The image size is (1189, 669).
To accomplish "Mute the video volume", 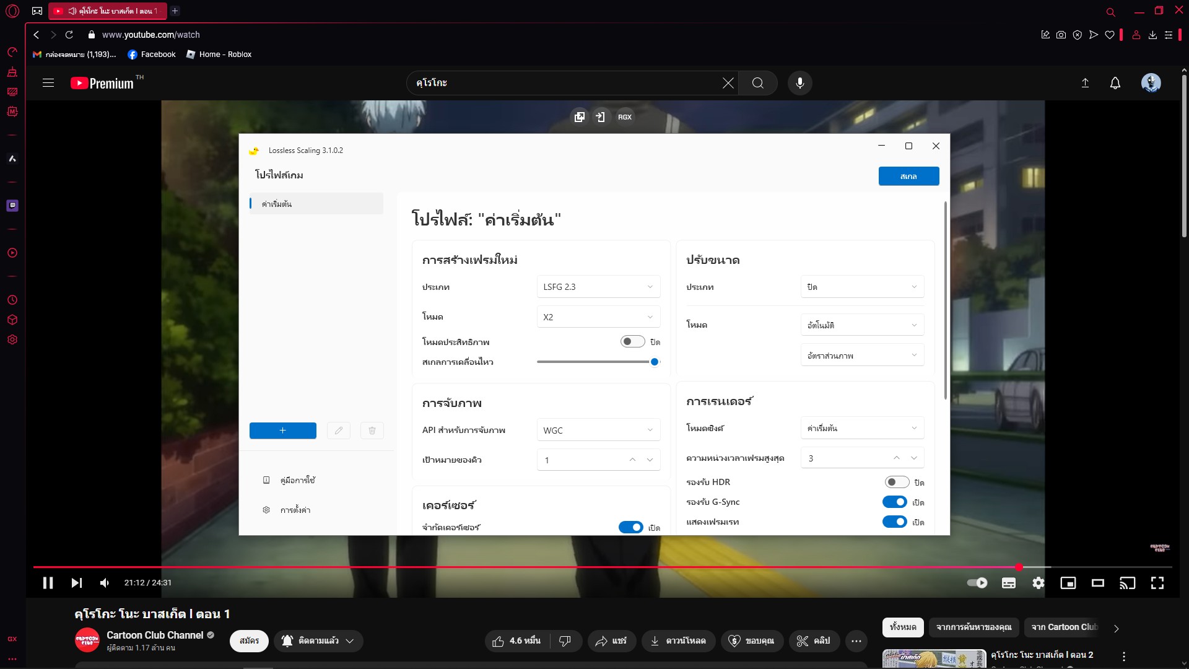I will click(x=105, y=583).
